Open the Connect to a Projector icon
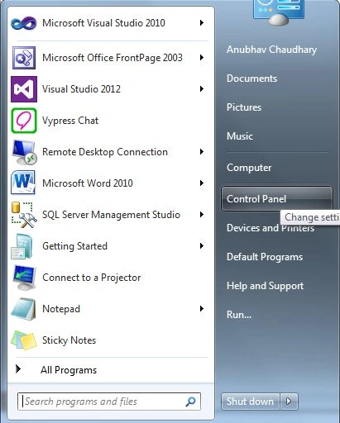The height and width of the screenshot is (423, 340). [24, 278]
